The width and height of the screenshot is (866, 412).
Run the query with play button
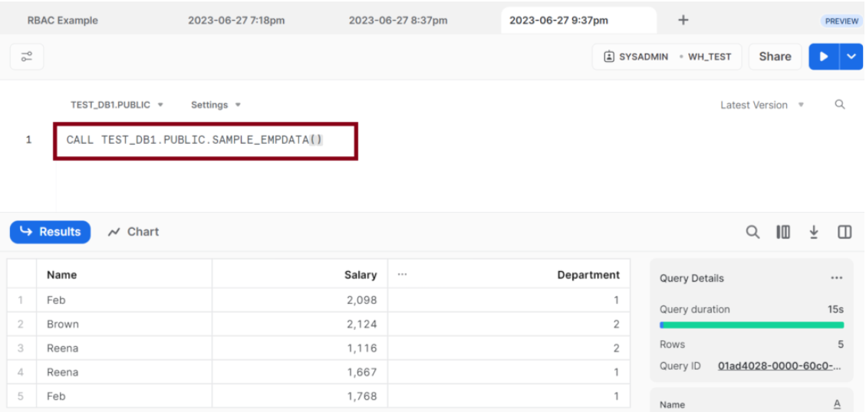pyautogui.click(x=824, y=57)
